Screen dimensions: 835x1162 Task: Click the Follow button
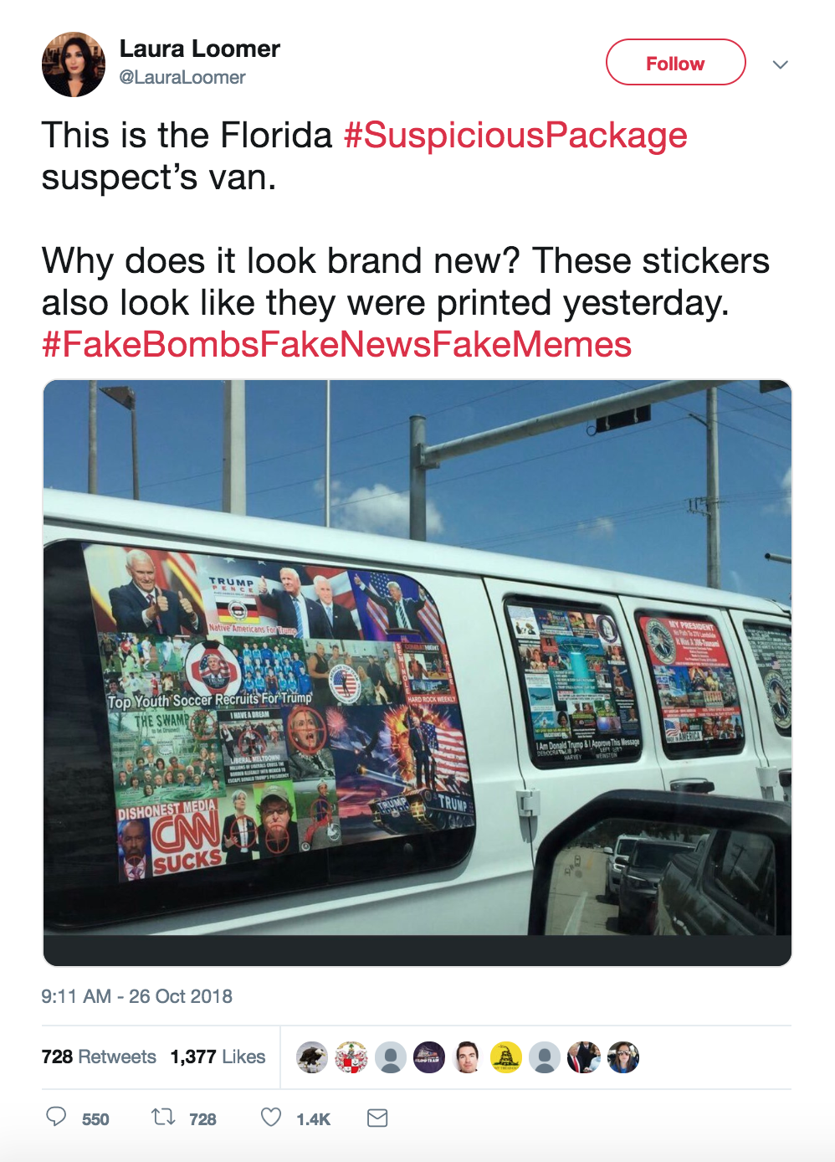pyautogui.click(x=675, y=63)
